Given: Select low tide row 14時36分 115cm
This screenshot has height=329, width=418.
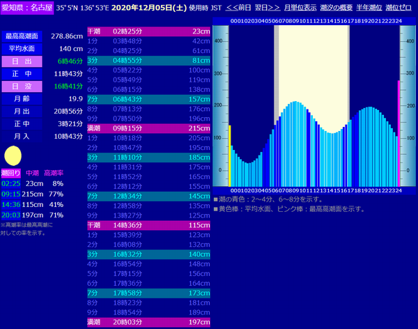Looking at the screenshot, I should click(149, 225).
